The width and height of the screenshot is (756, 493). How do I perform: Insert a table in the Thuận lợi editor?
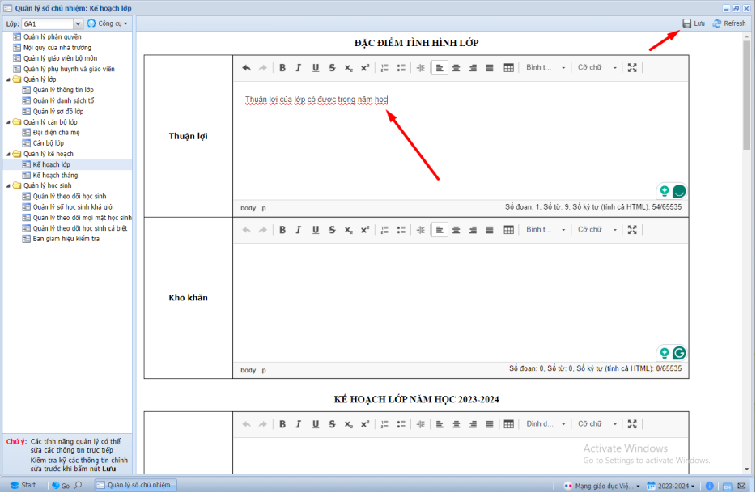coord(508,68)
